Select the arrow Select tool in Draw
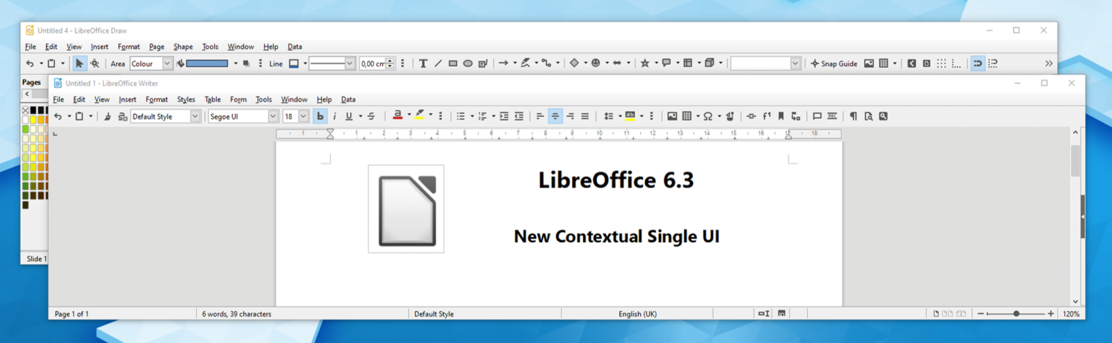This screenshot has width=1112, height=343. pyautogui.click(x=79, y=63)
